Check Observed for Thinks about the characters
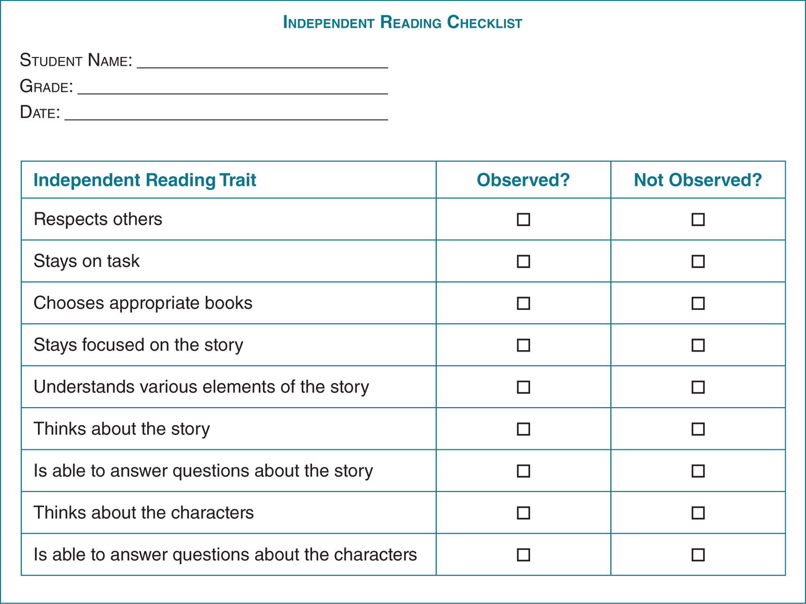This screenshot has width=806, height=604. point(523,513)
